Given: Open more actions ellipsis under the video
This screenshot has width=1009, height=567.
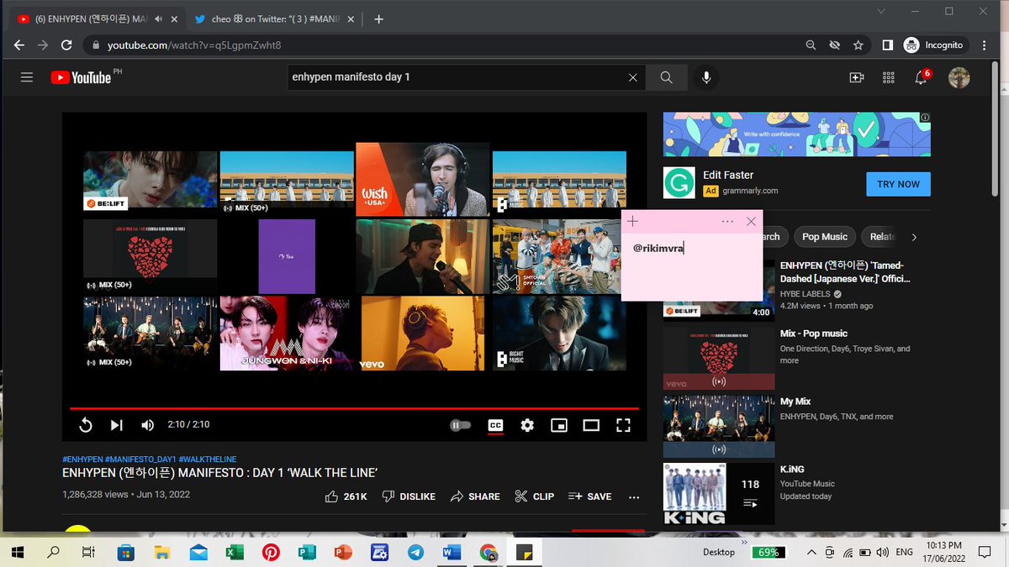Looking at the screenshot, I should (634, 496).
